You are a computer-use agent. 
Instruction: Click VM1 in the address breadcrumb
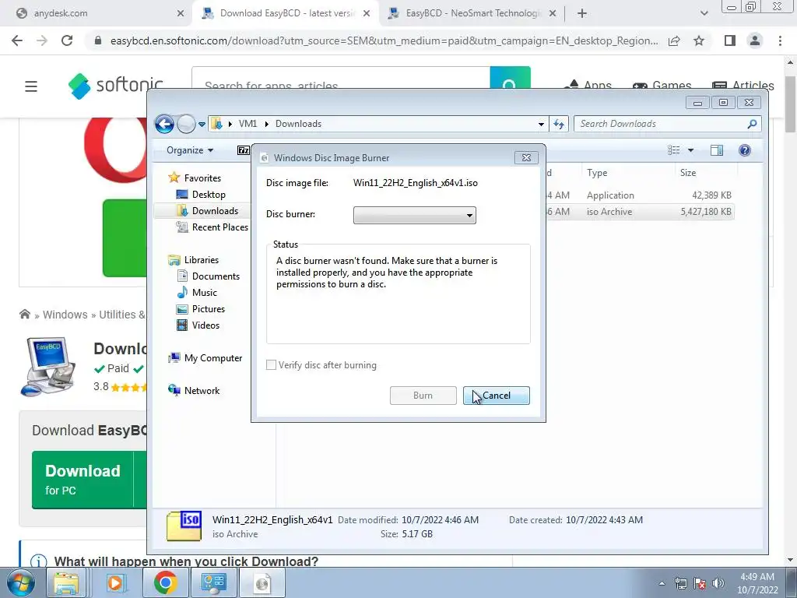pos(248,124)
